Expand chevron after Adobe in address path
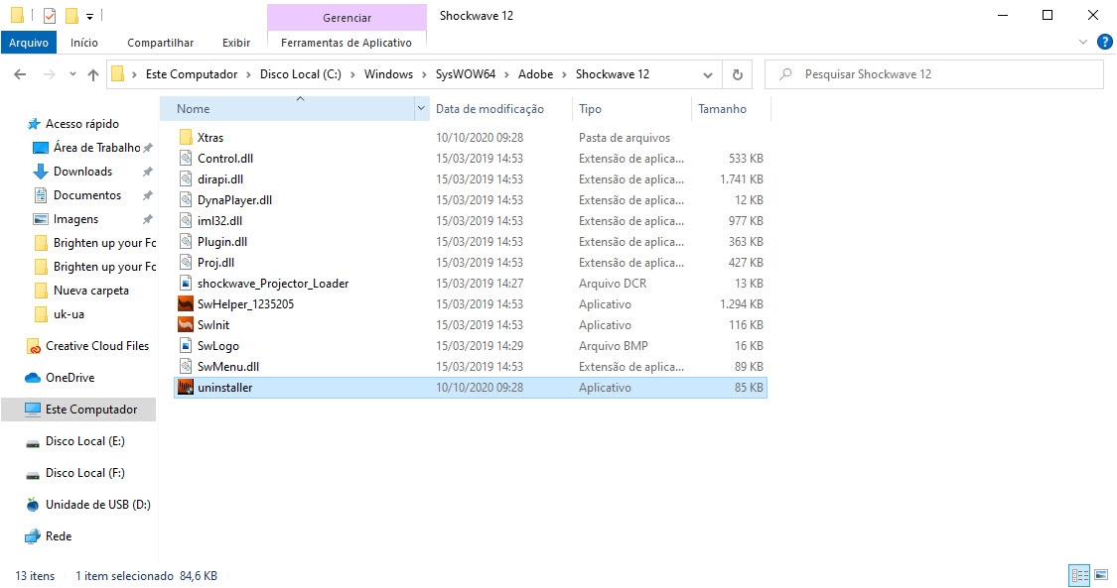This screenshot has width=1117, height=588. [564, 74]
